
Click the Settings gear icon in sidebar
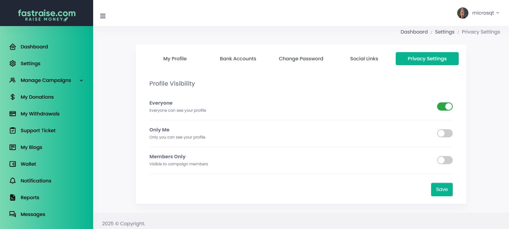[13, 64]
